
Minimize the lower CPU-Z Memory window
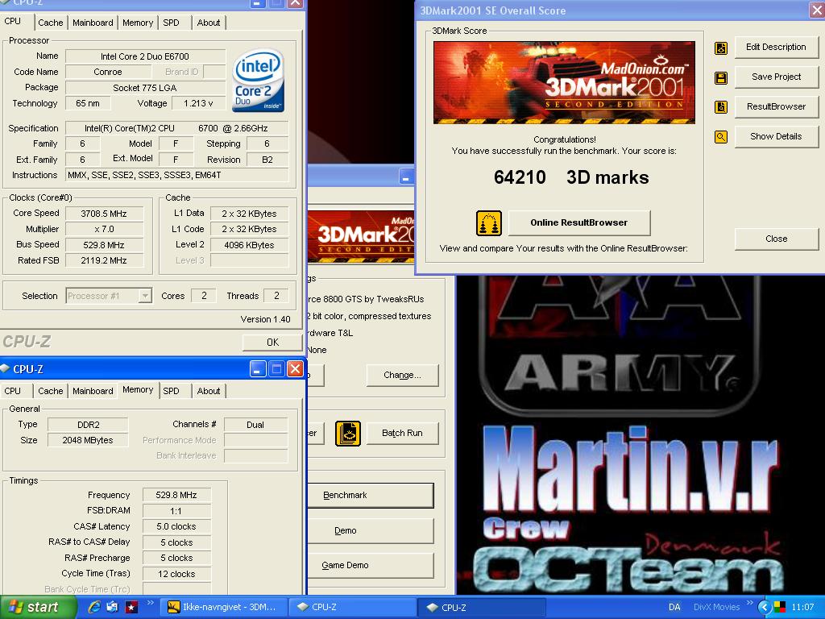point(257,369)
